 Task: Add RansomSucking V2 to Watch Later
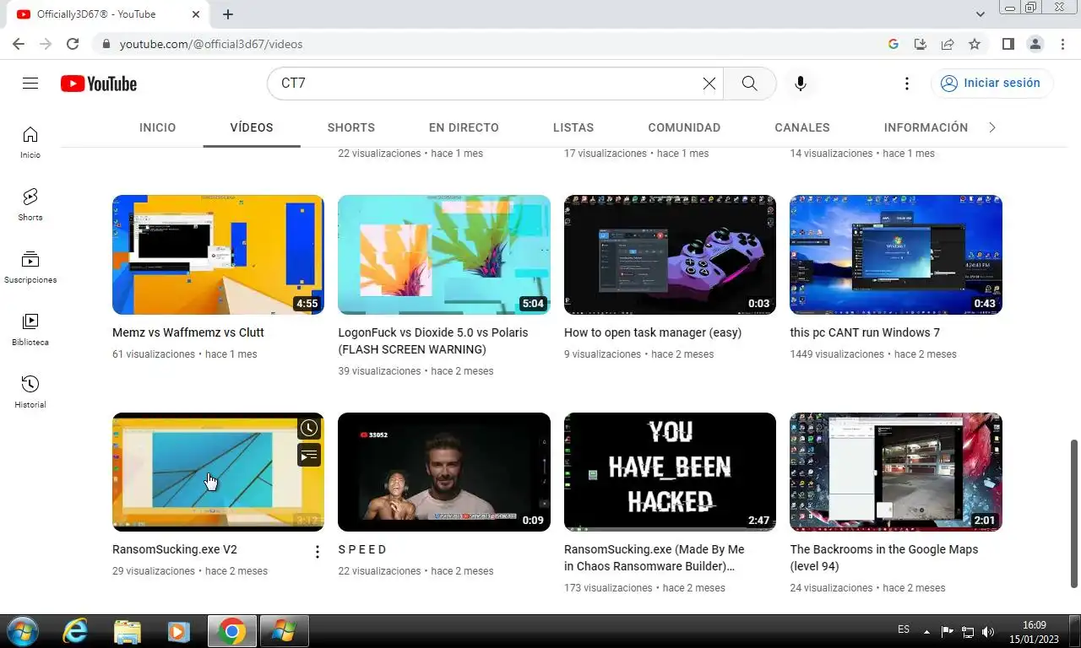point(309,429)
